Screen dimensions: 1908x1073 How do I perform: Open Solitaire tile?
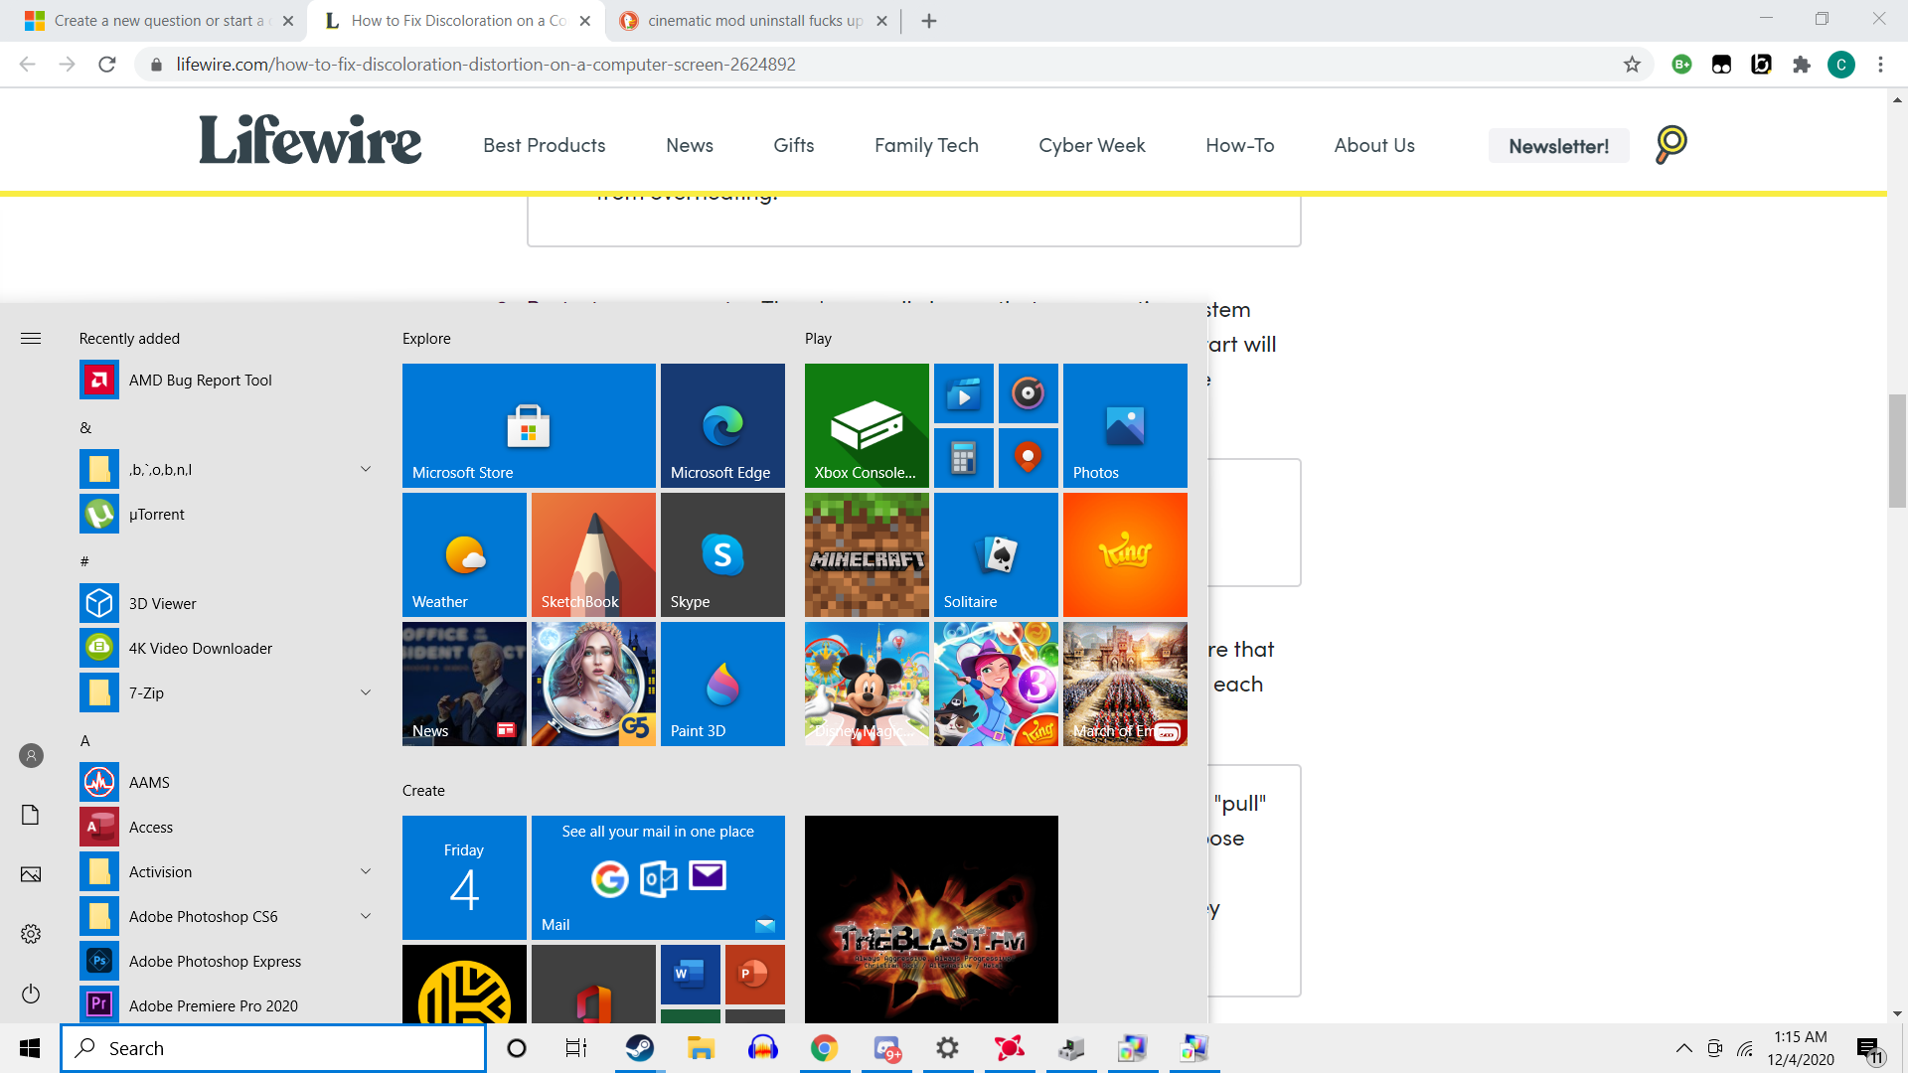(996, 554)
